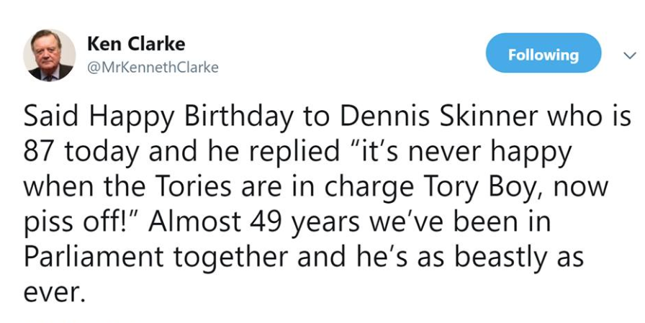Toggle the blue Following button

(x=543, y=54)
